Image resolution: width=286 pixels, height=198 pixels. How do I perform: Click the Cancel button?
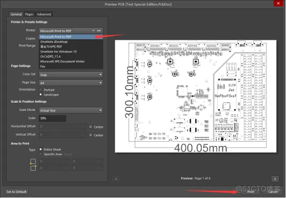(x=273, y=192)
